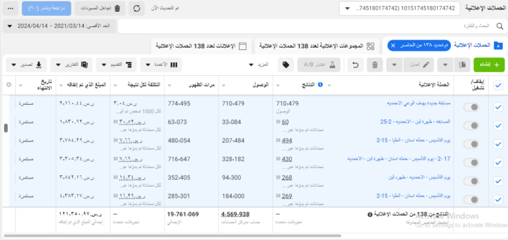This screenshot has width=508, height=240.
Task: Open the three-dots more options menu
Action: click(x=11, y=9)
